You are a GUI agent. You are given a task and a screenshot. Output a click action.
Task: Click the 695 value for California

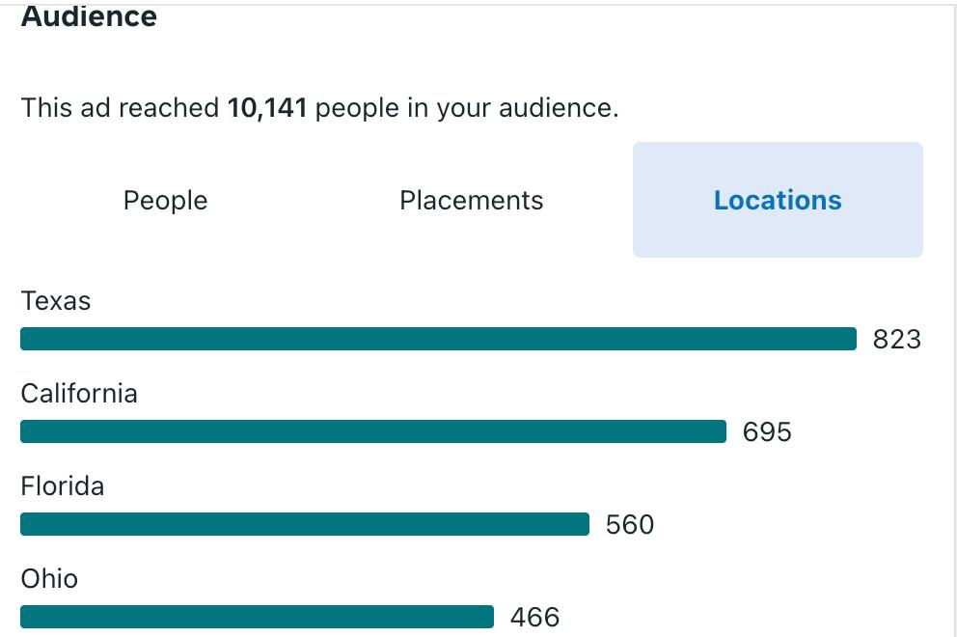(767, 431)
